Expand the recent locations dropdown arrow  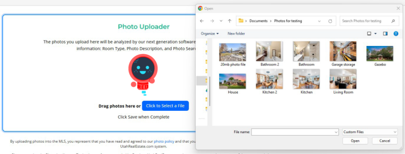[221, 21]
